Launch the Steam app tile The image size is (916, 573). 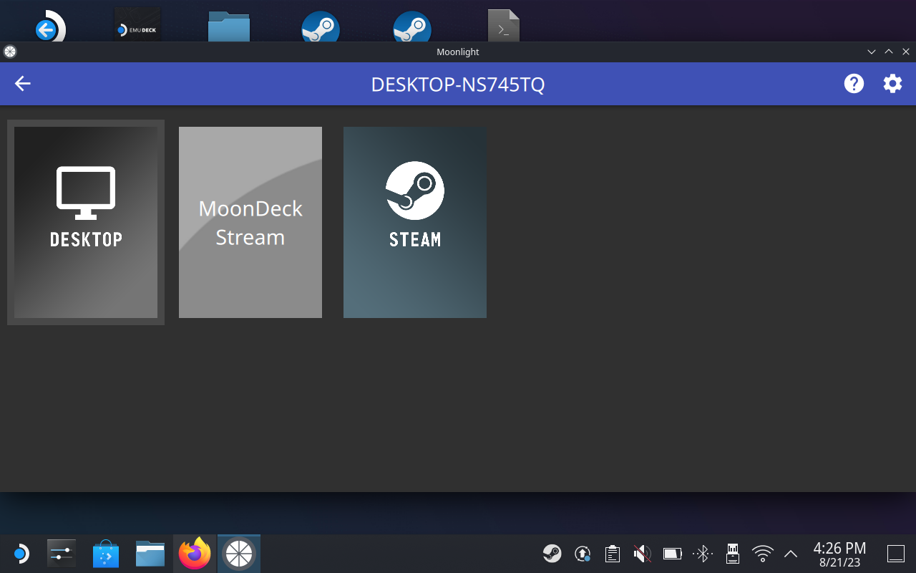click(415, 222)
